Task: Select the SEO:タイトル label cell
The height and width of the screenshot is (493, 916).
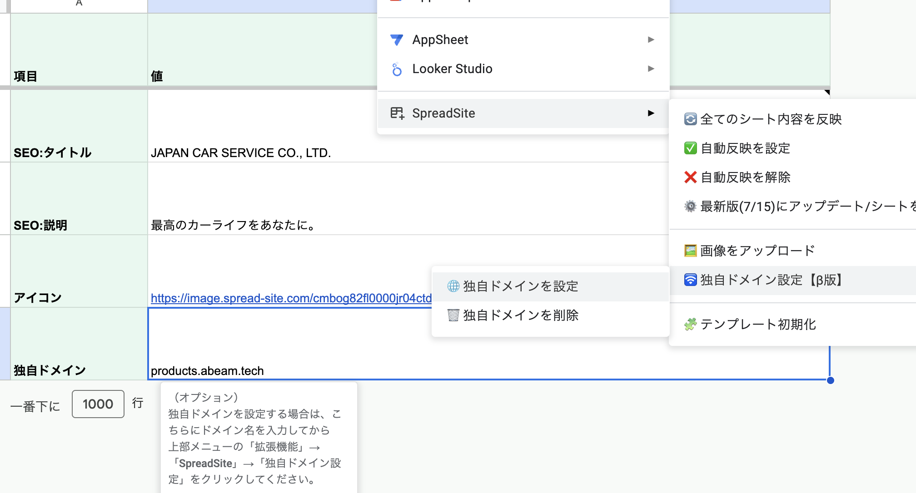Action: click(x=79, y=126)
